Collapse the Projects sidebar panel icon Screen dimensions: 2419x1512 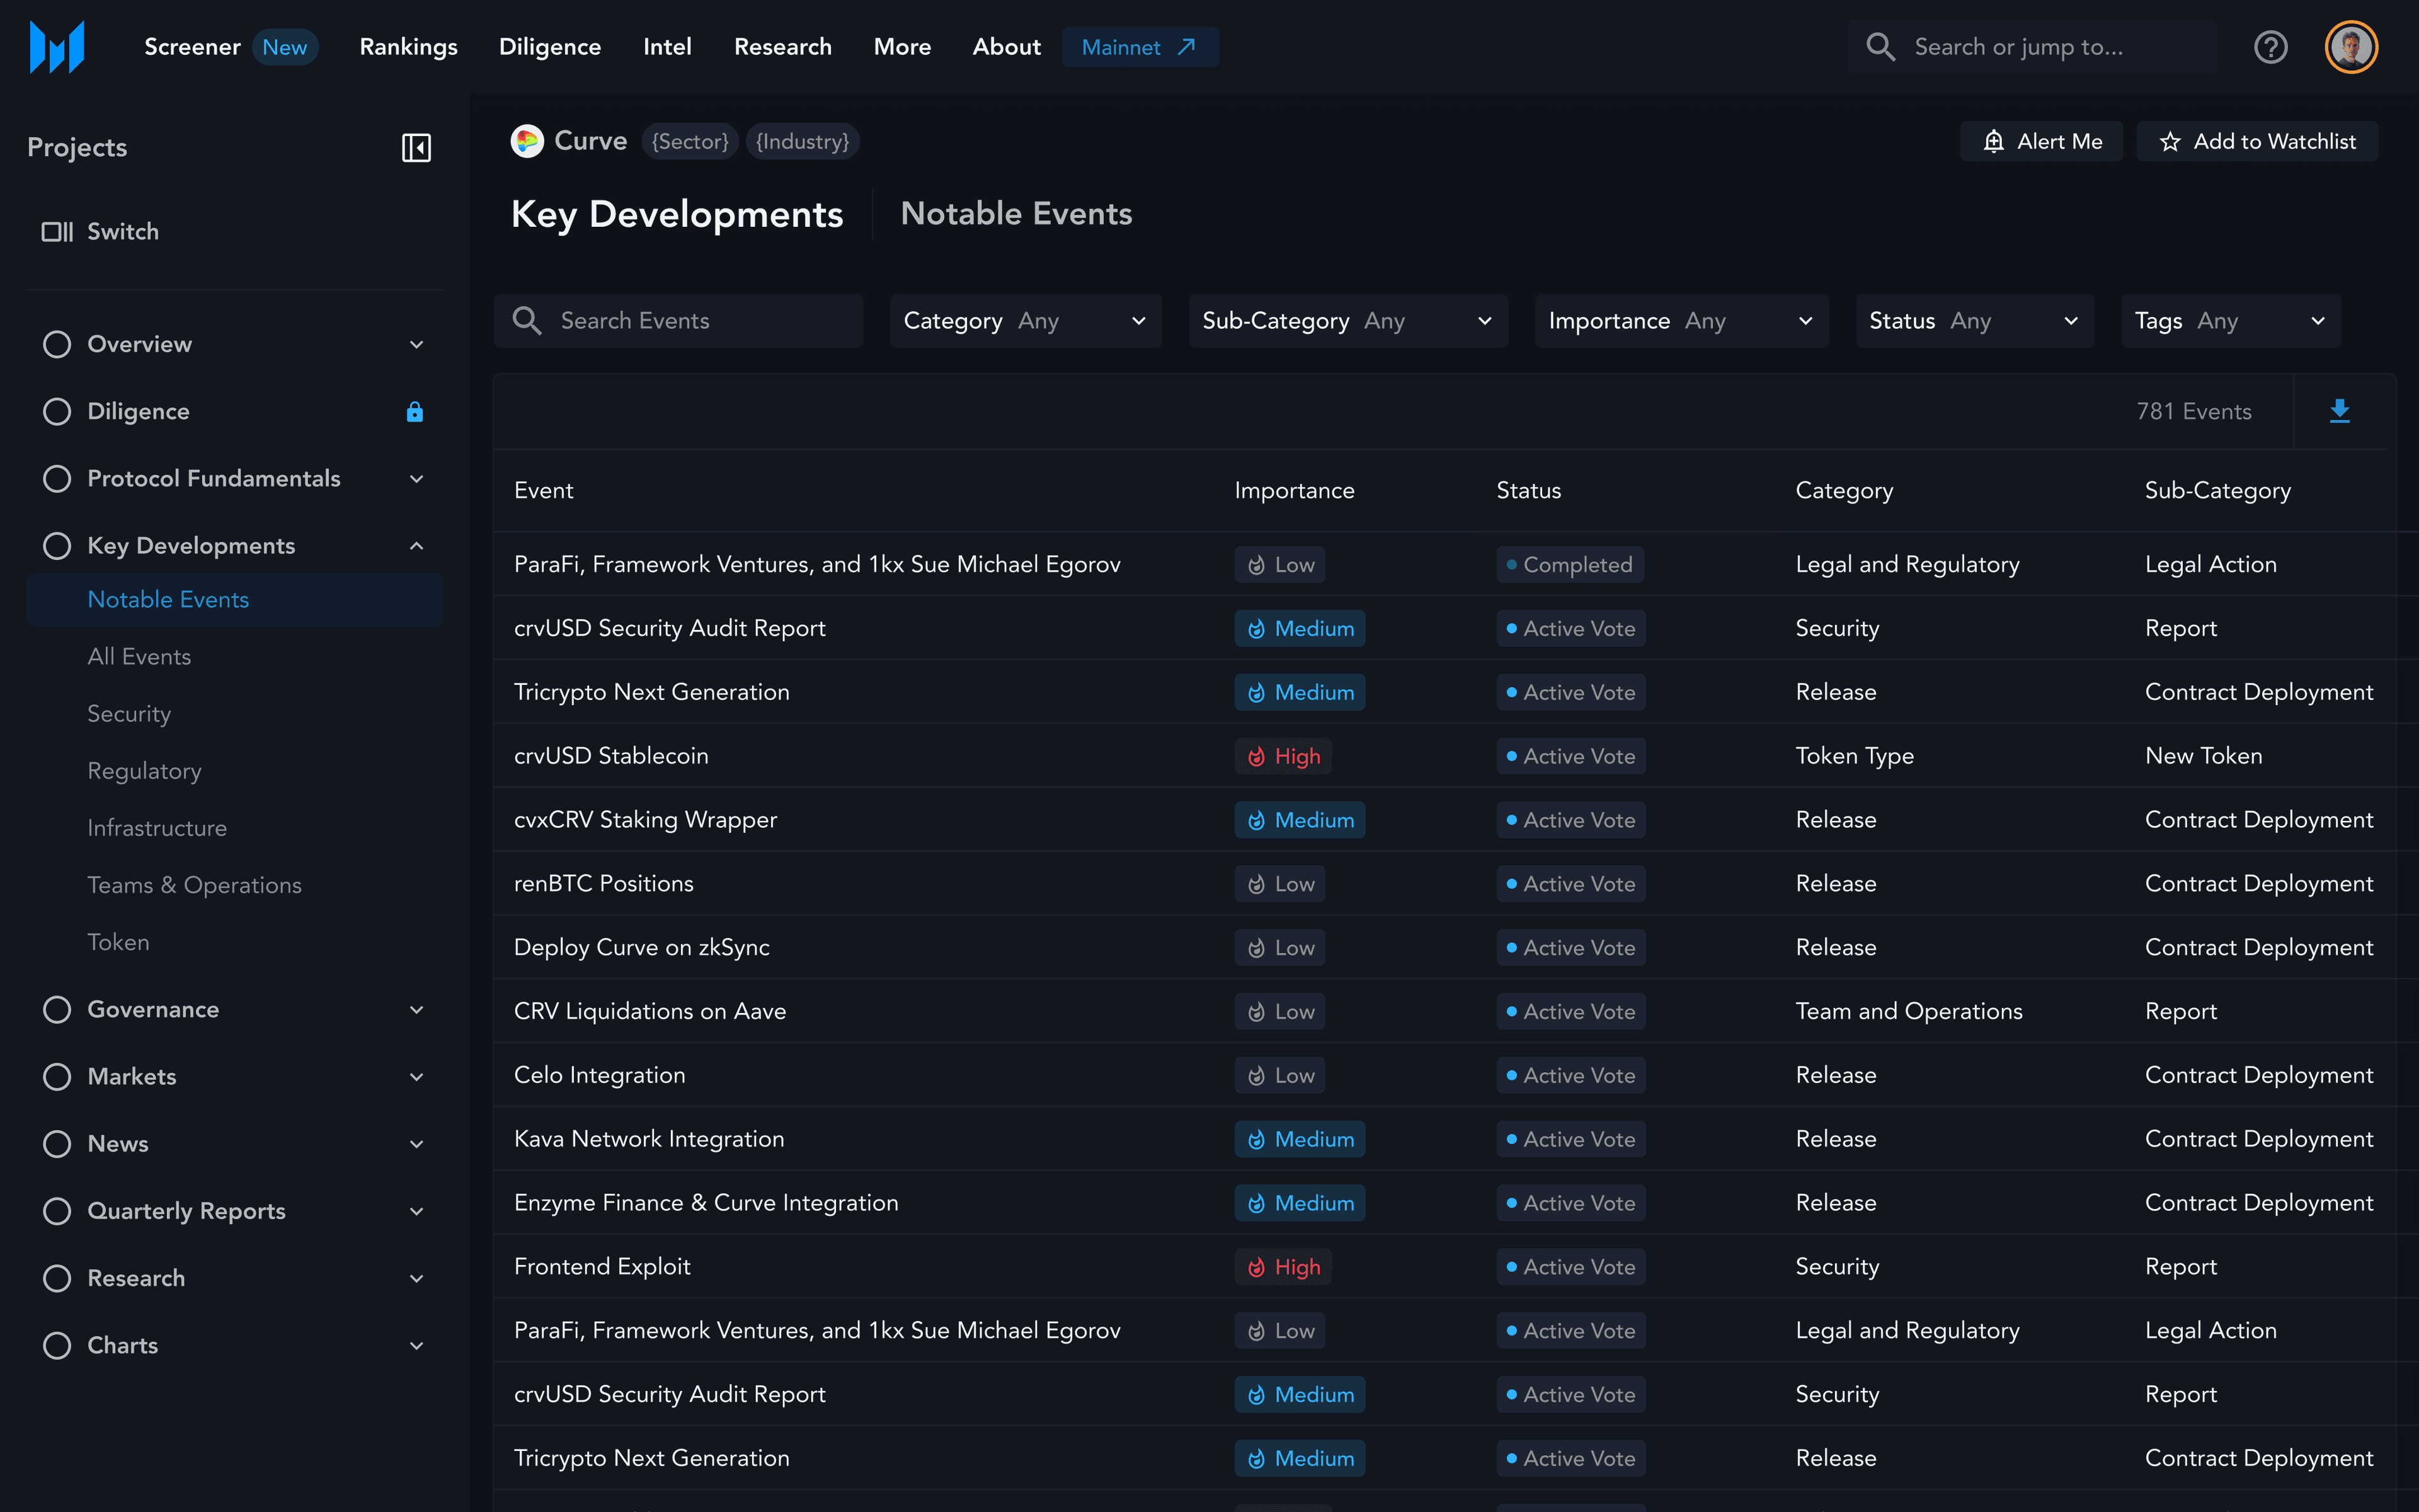click(x=416, y=148)
